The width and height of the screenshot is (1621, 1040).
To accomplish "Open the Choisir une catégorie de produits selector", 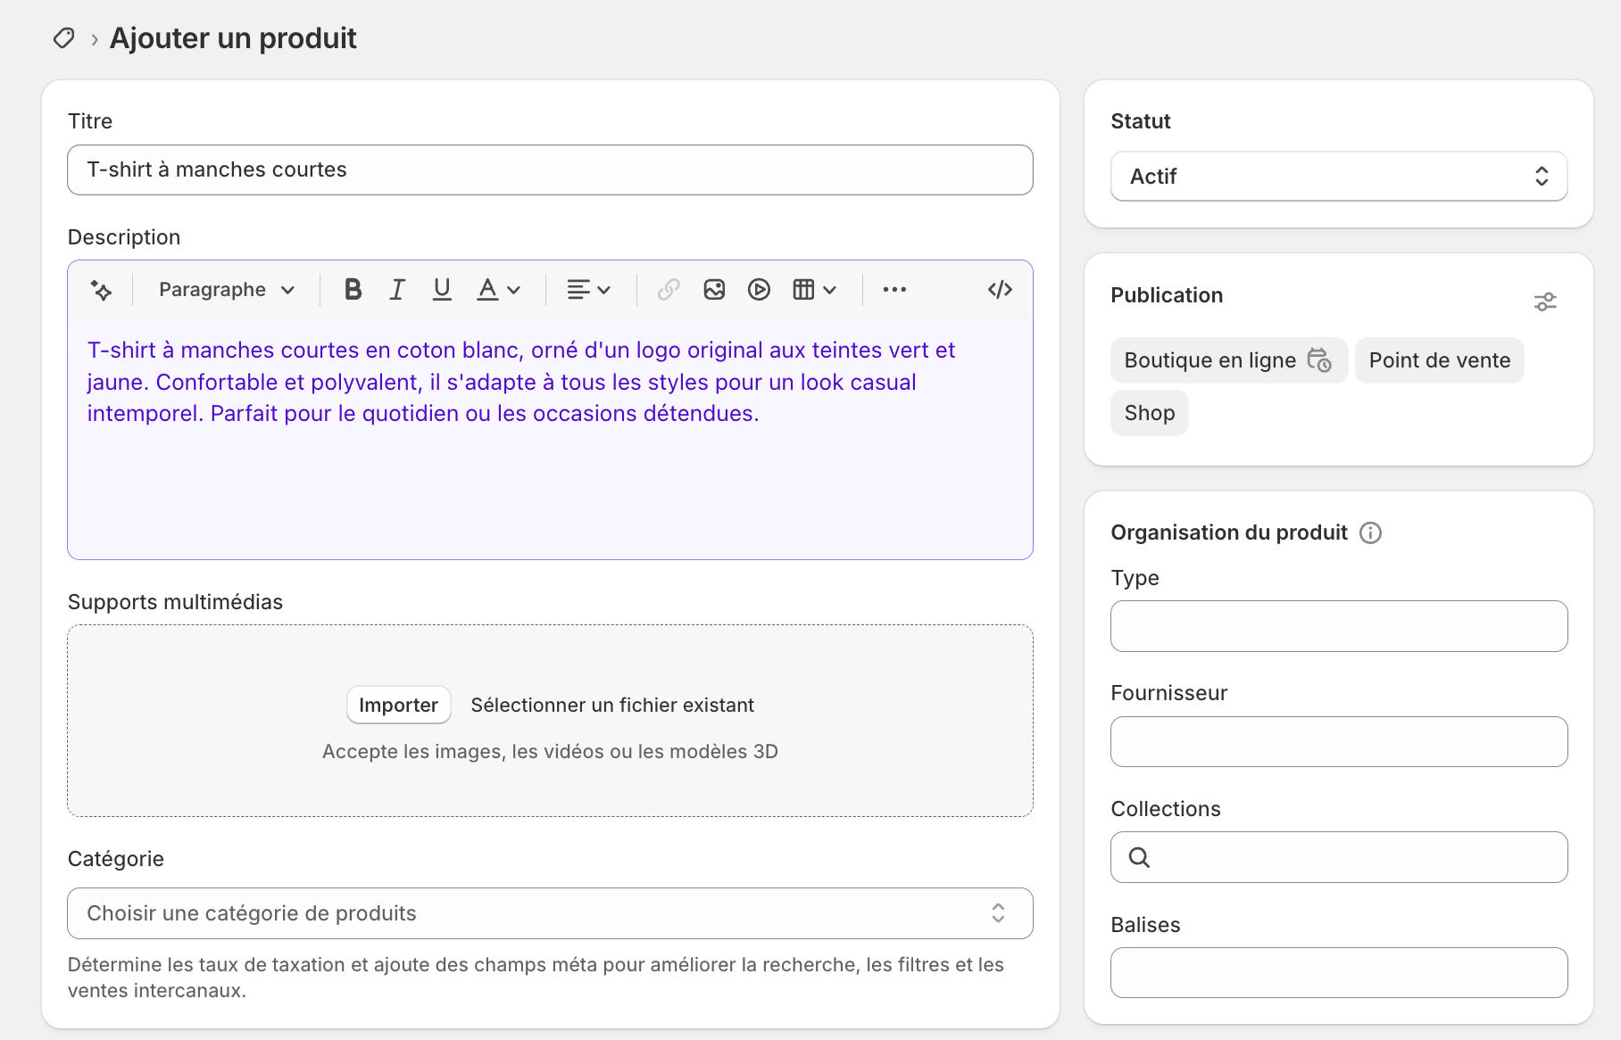I will [550, 913].
